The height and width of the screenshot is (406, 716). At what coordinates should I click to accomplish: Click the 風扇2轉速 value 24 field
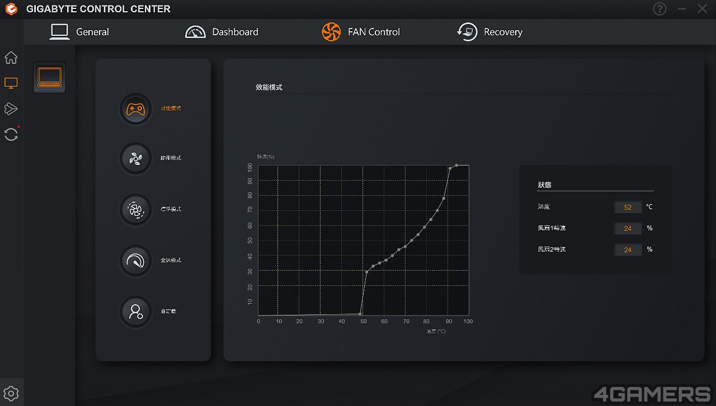[628, 249]
